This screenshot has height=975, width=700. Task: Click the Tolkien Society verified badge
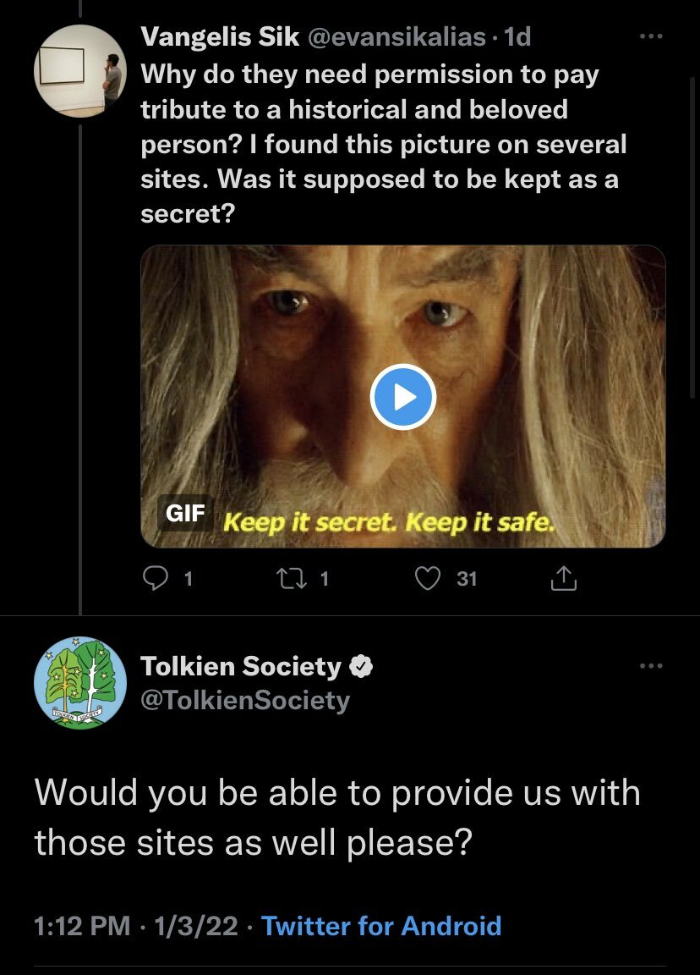pos(361,667)
